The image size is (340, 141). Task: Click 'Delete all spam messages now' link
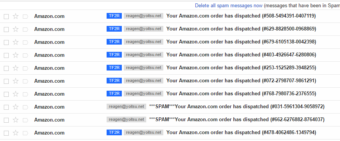click(228, 5)
